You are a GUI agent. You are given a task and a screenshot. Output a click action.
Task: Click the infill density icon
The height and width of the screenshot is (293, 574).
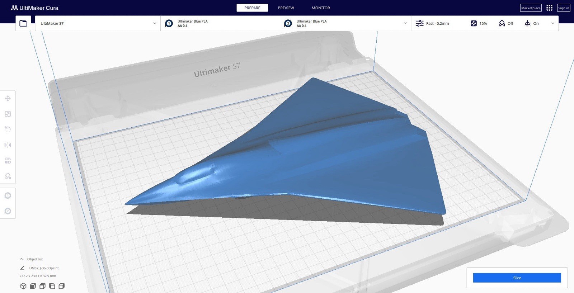point(474,23)
